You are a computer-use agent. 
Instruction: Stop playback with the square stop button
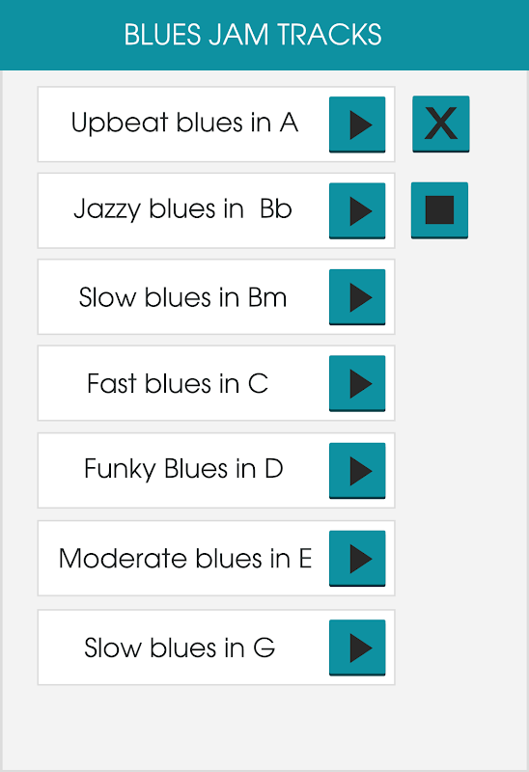(x=439, y=210)
